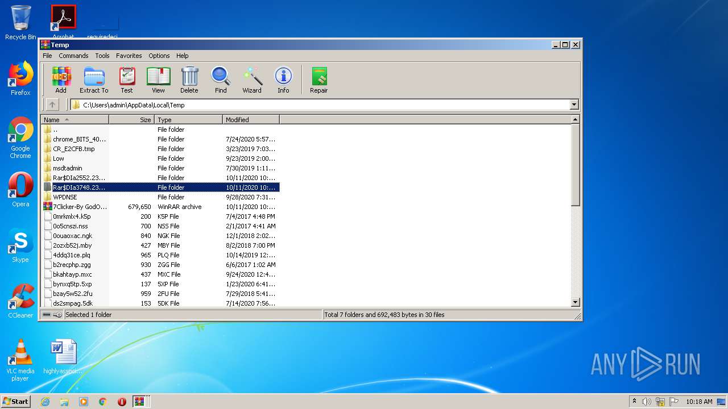Open Opera desktop shortcut
728x409 pixels.
(20, 190)
